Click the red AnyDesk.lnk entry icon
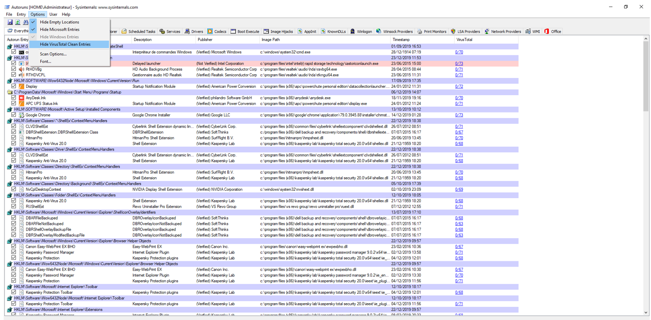The image size is (651, 320). (21, 98)
